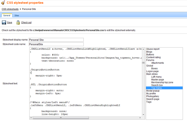Image resolution: width=187 pixels, height=122 pixels.
Task: Select Left menu under Main styles
Action: pyautogui.click(x=156, y=77)
